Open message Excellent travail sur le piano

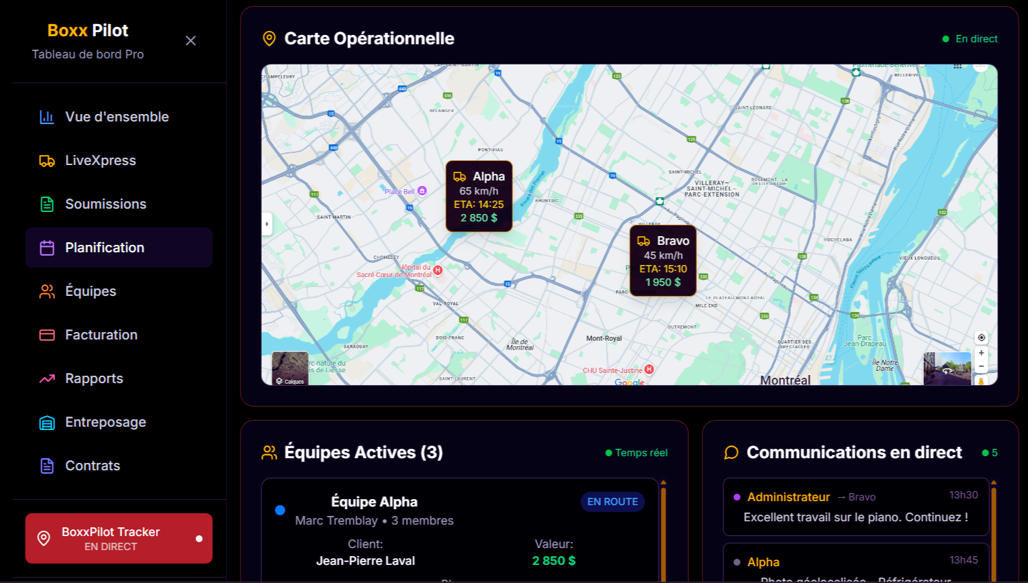coord(855,517)
